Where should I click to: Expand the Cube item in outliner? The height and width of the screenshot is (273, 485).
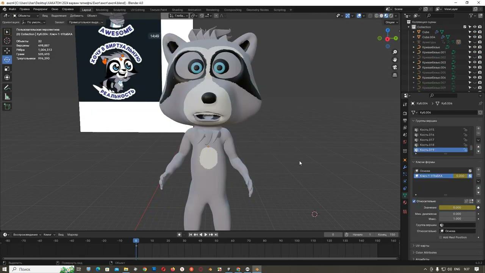(414, 32)
